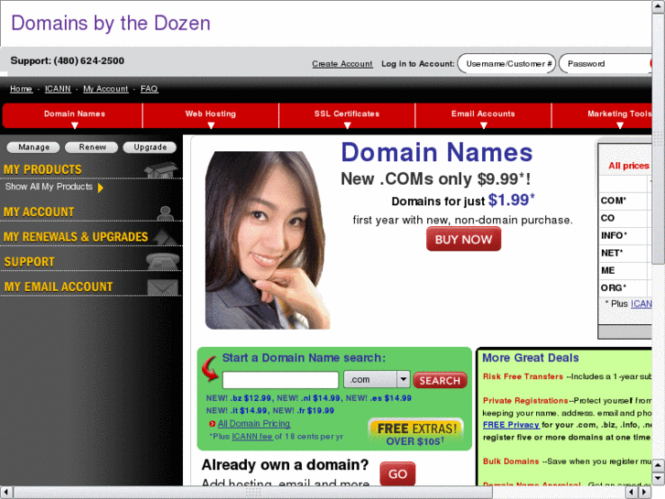This screenshot has width=665, height=499.
Task: Click the GO button for existing domains
Action: pos(397,473)
